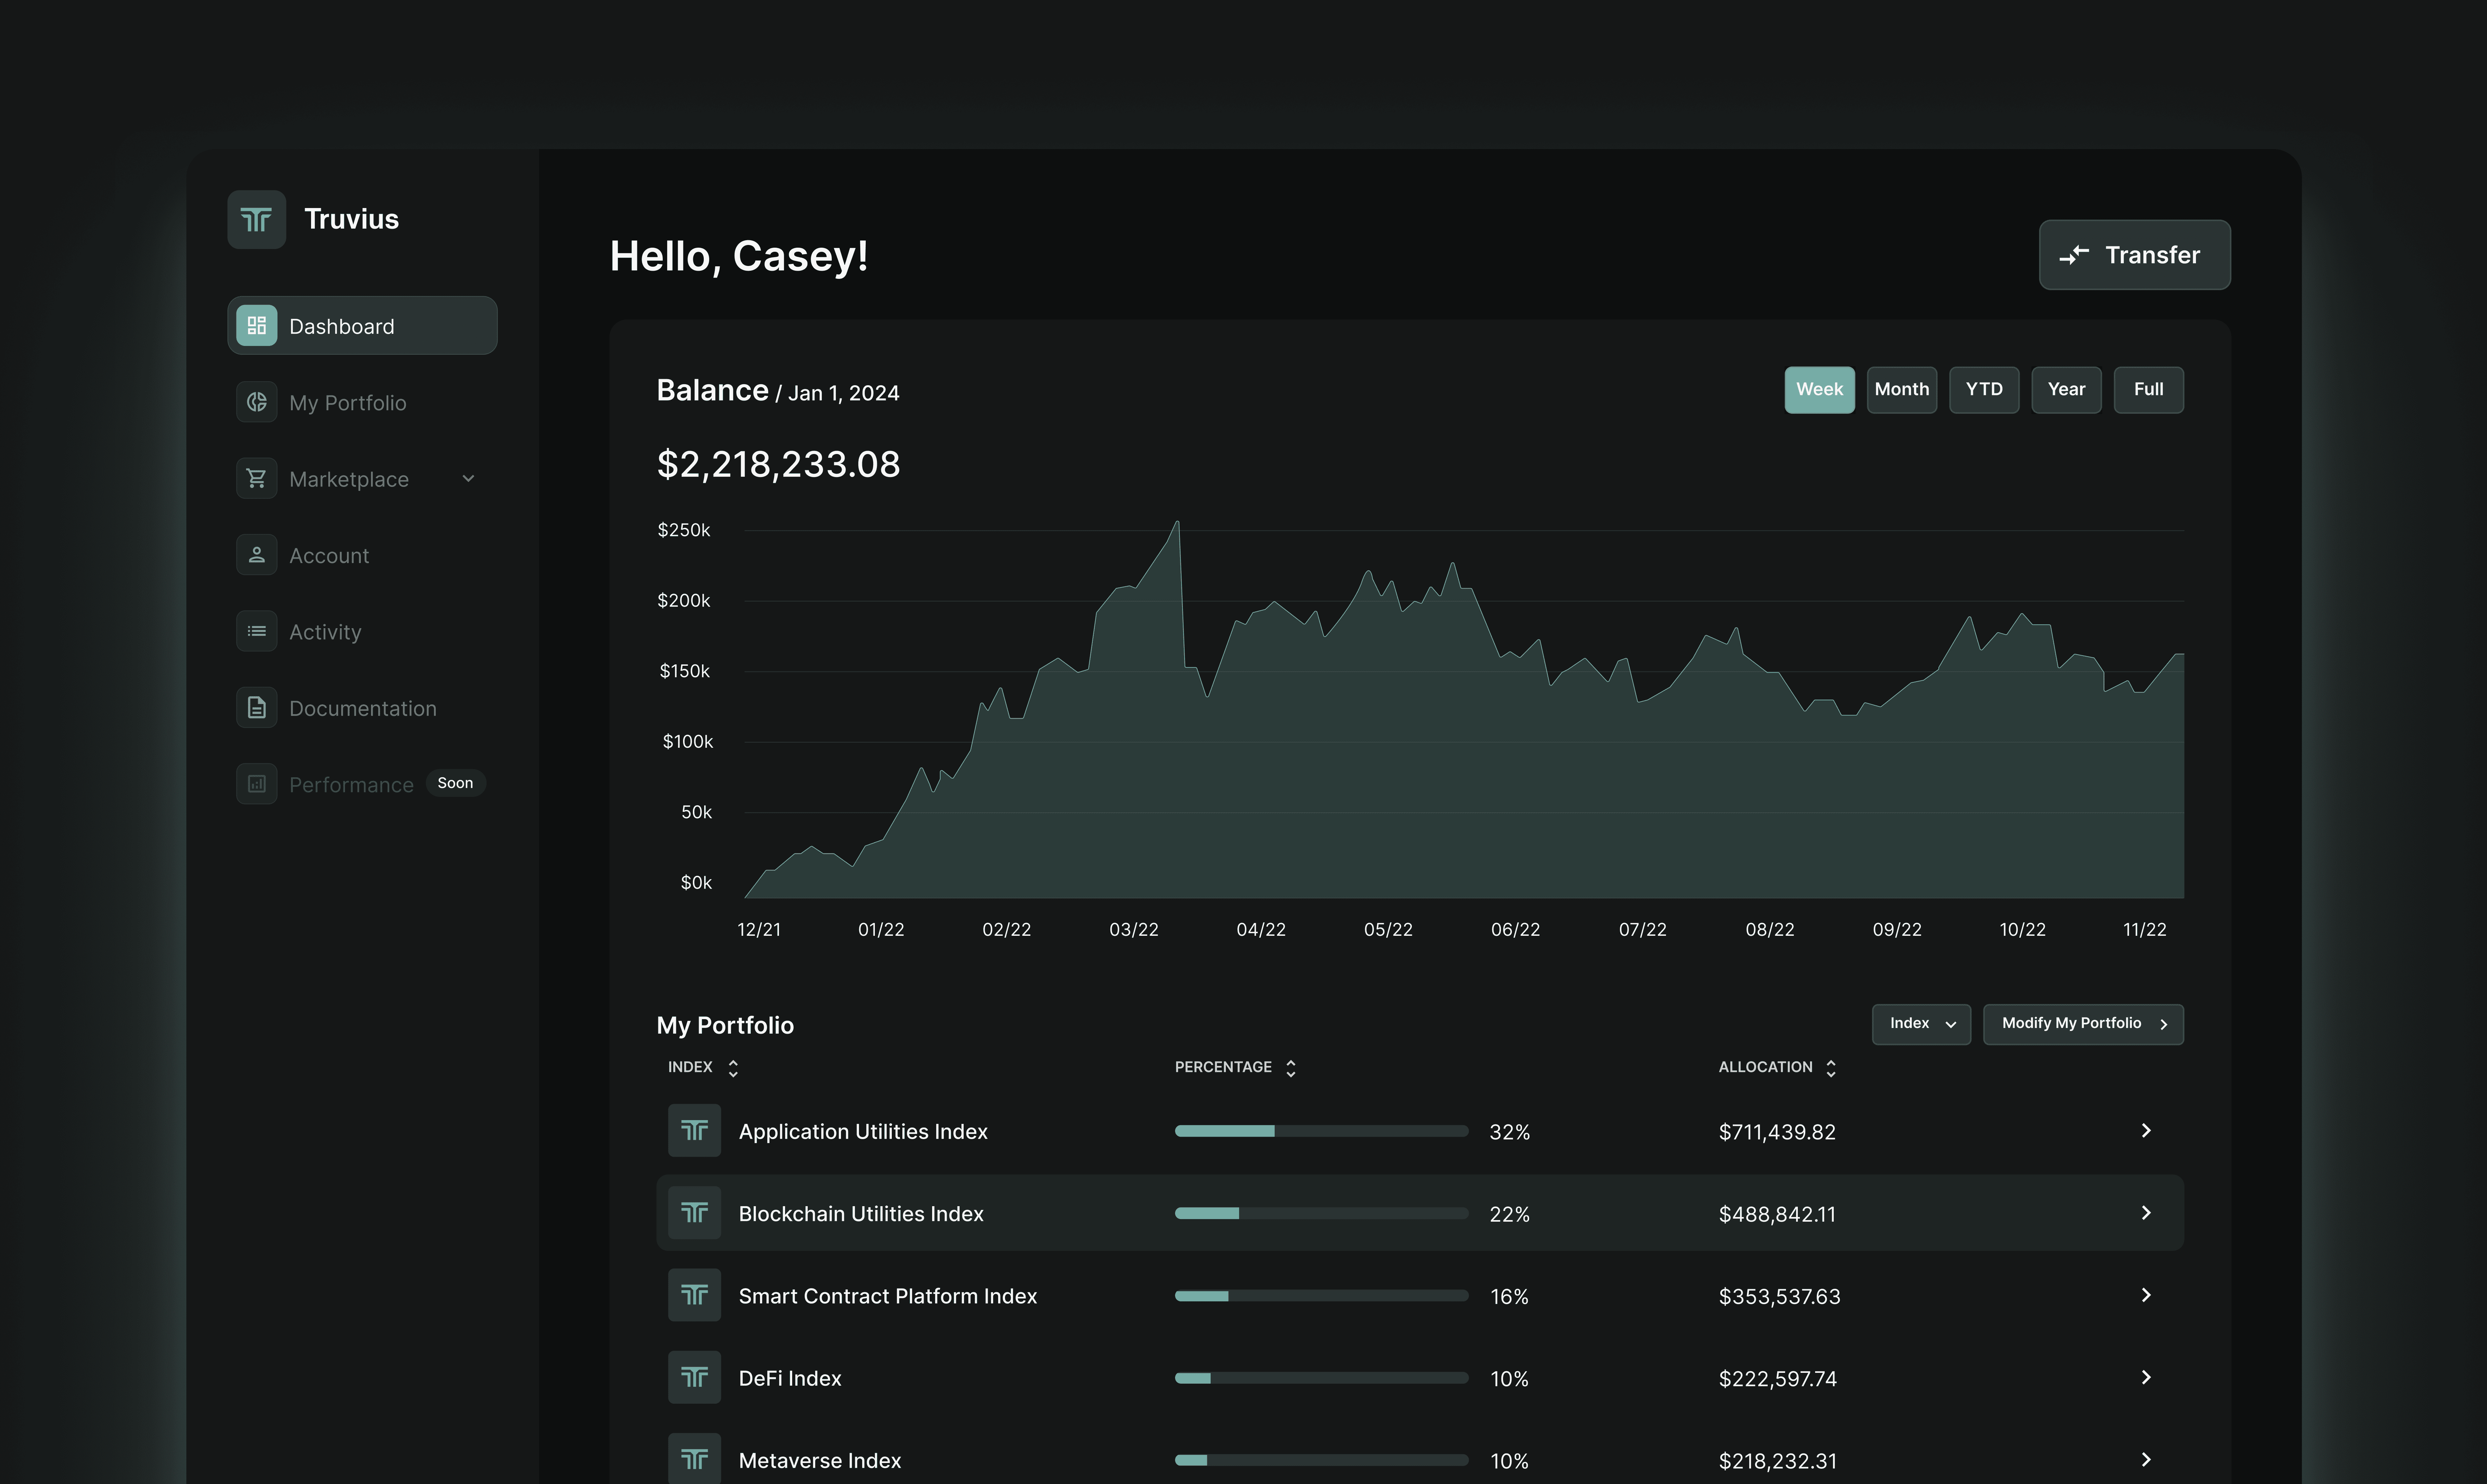The image size is (2487, 1484).
Task: Open My Portfolio via its pie icon
Action: [x=256, y=402]
